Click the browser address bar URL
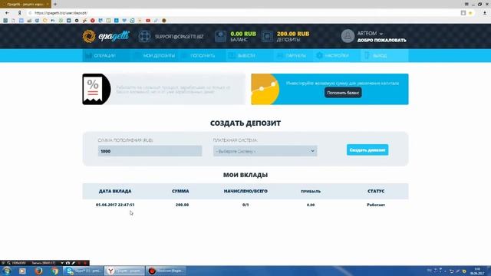Viewport: 491px width, 276px height. (61, 13)
